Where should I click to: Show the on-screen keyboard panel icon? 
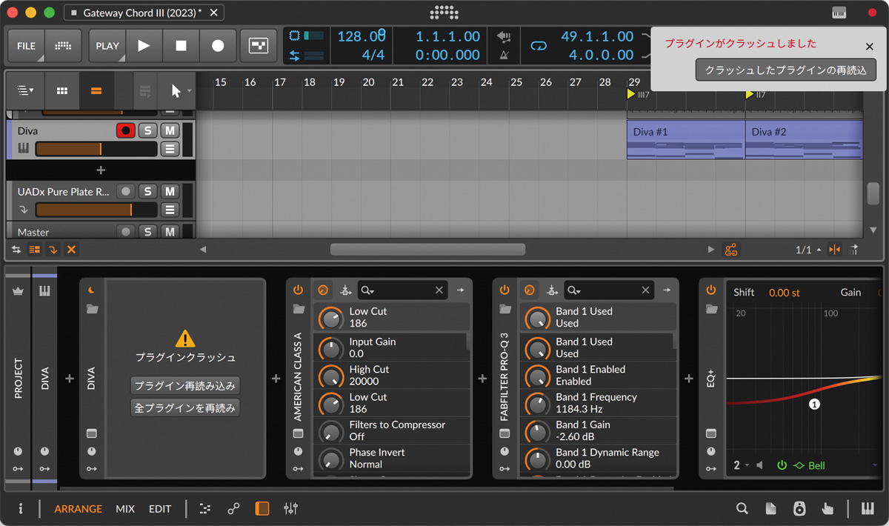[x=868, y=509]
